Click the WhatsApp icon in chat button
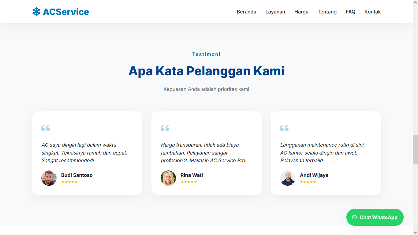This screenshot has height=235, width=418. [x=354, y=217]
